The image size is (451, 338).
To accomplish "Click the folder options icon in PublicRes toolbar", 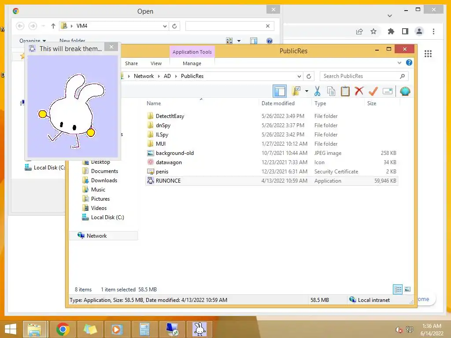I will point(296,91).
